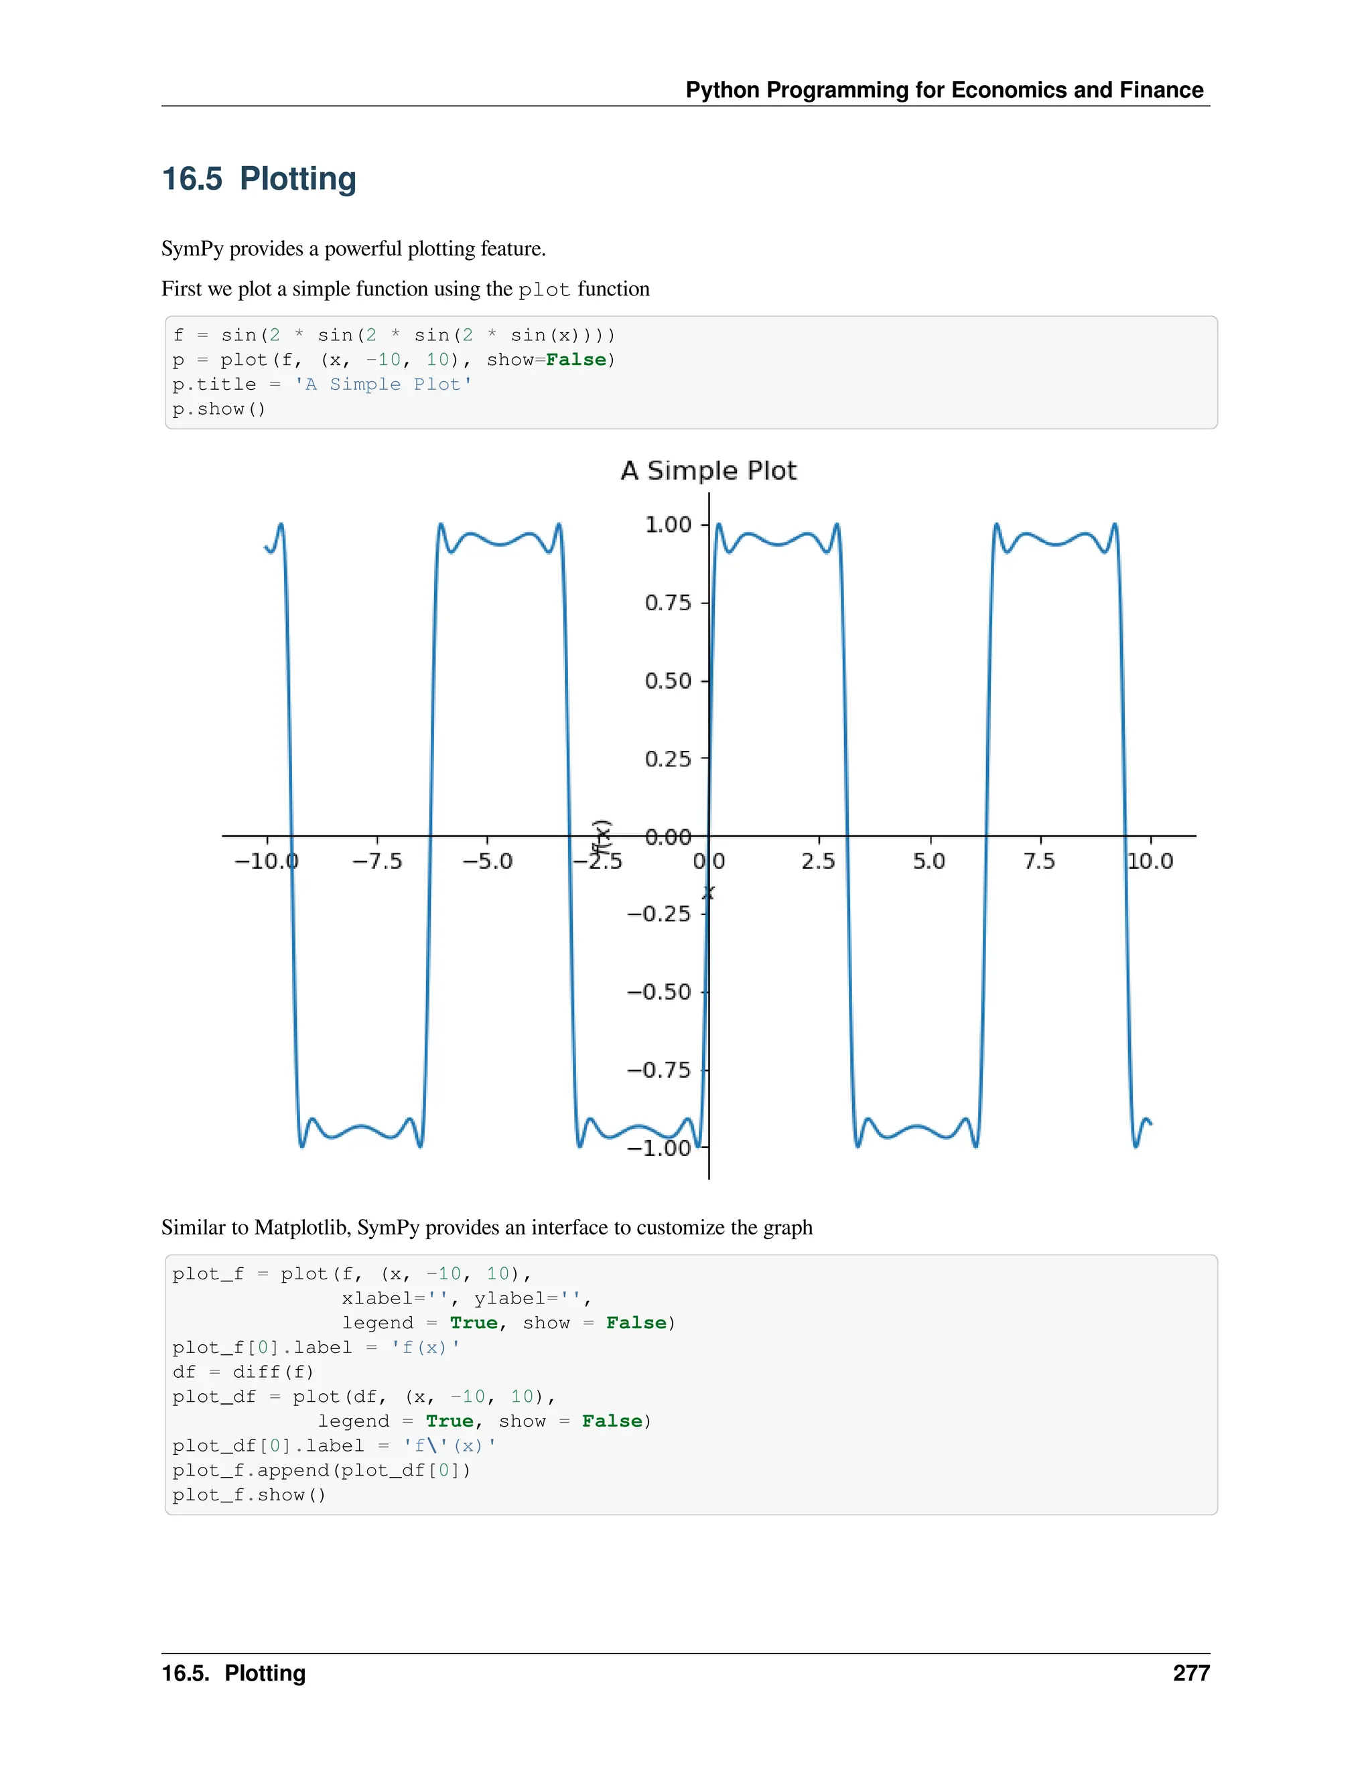Click the '16.5 Plotting' section heading
This screenshot has height=1775, width=1372.
(259, 179)
